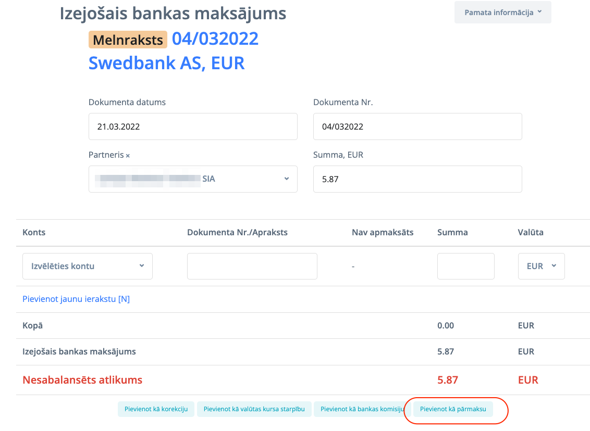
Task: Open the Izvēlēties kontu dropdown
Action: (88, 266)
